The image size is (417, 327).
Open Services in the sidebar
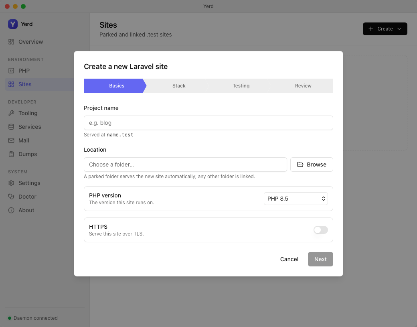coord(39,127)
